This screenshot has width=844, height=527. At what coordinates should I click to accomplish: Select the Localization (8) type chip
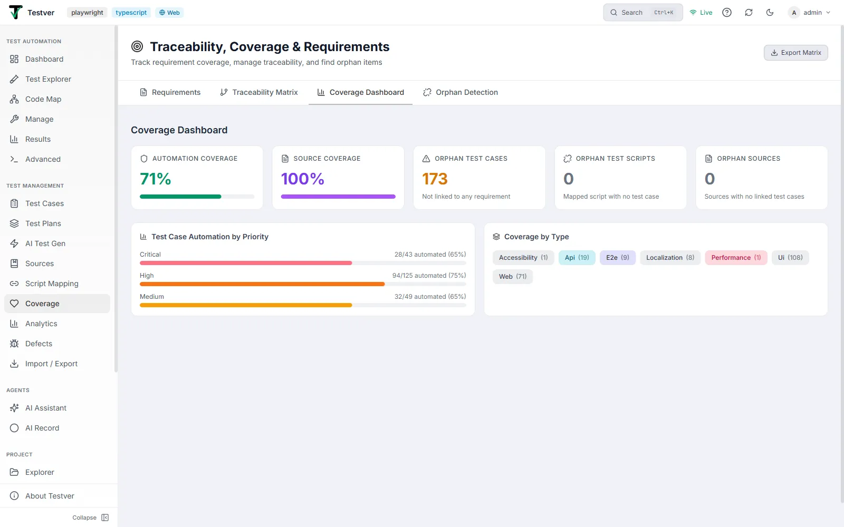670,258
